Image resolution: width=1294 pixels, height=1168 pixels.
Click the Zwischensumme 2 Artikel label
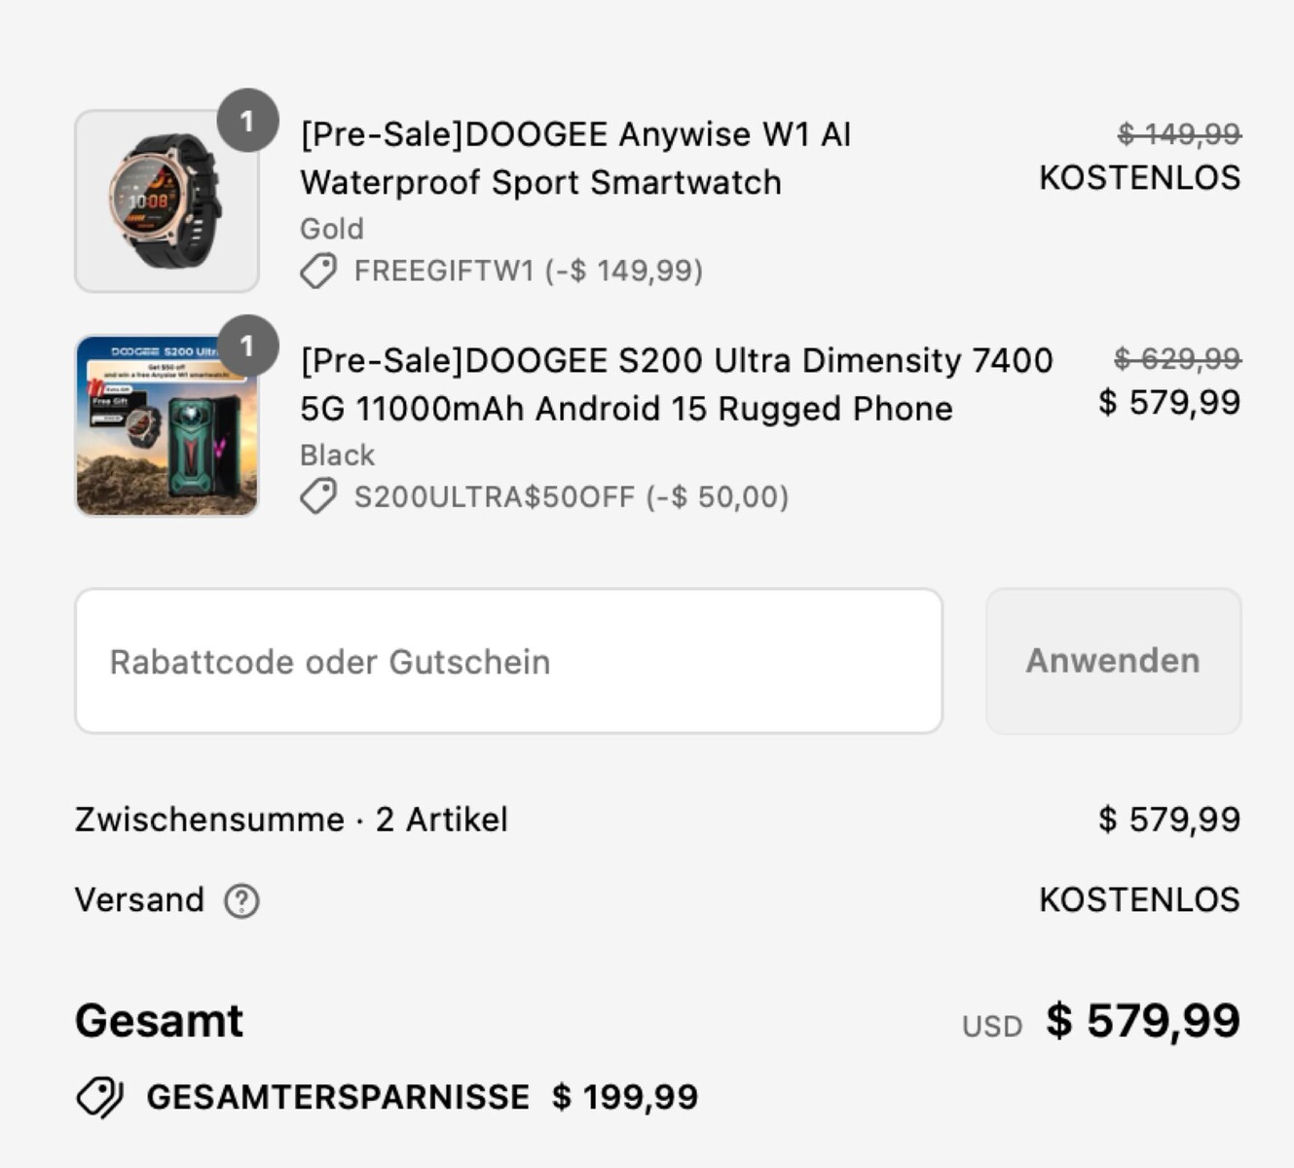coord(291,820)
